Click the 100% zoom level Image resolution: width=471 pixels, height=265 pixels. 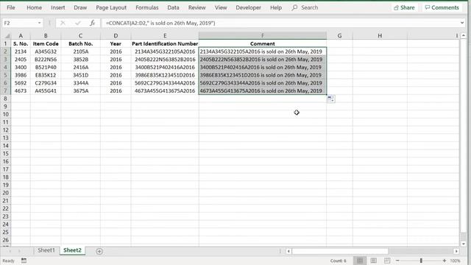[x=455, y=261]
